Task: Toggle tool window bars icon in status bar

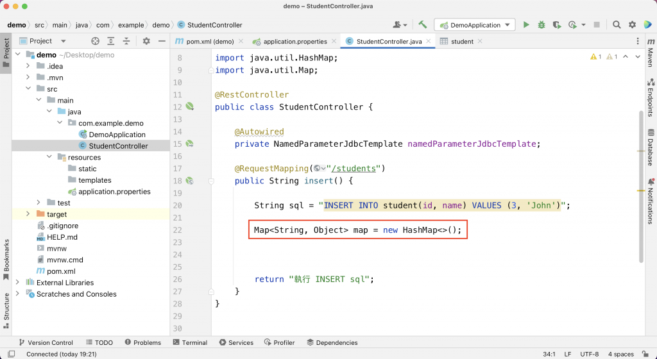Action: 12,354
